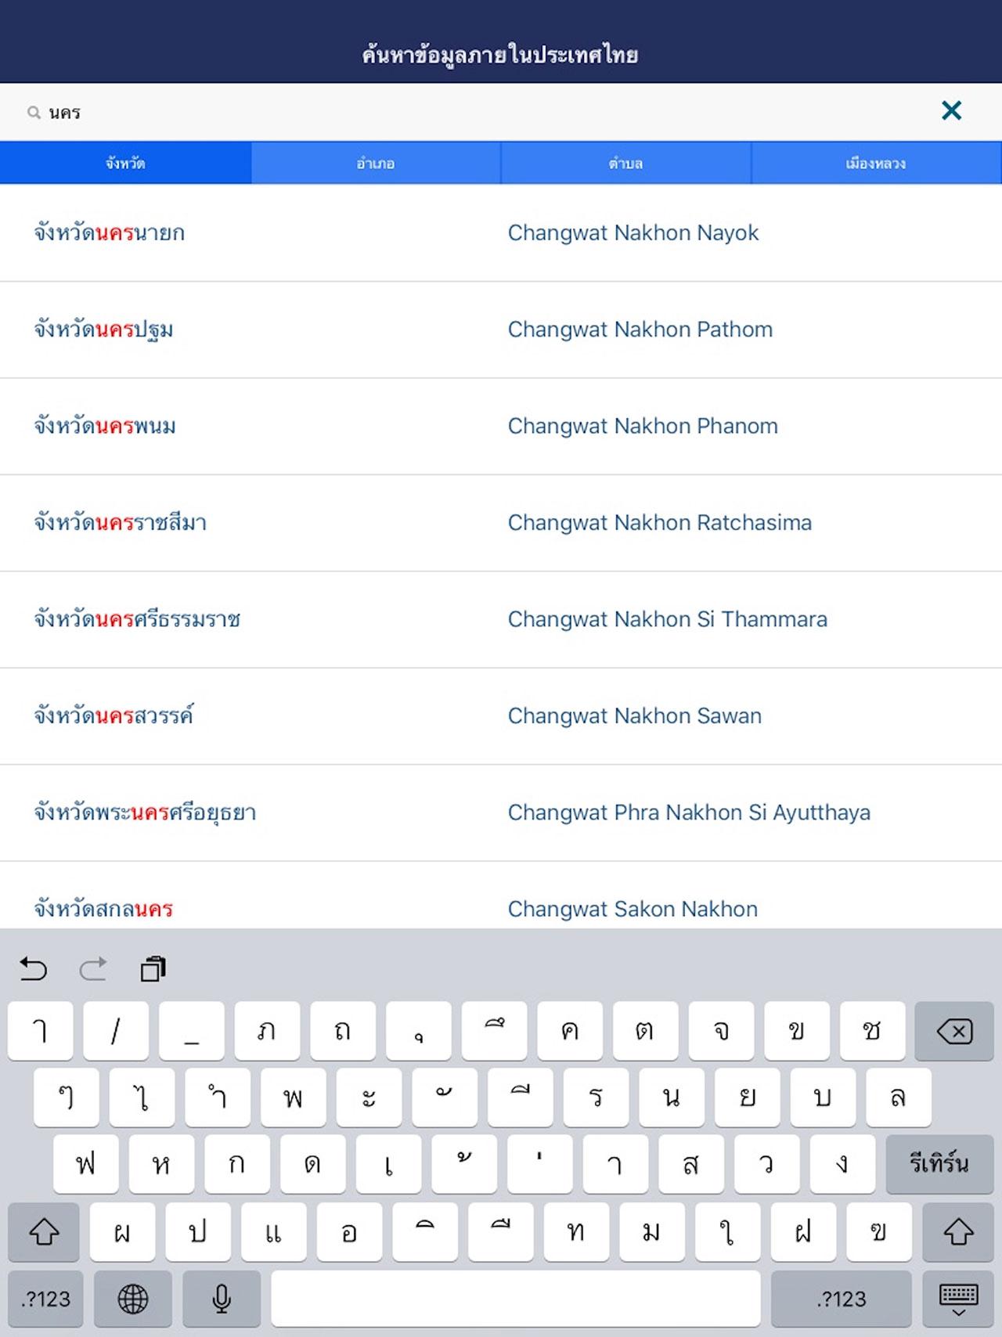Open the ตำบล tab
The width and height of the screenshot is (1002, 1337).
[625, 164]
